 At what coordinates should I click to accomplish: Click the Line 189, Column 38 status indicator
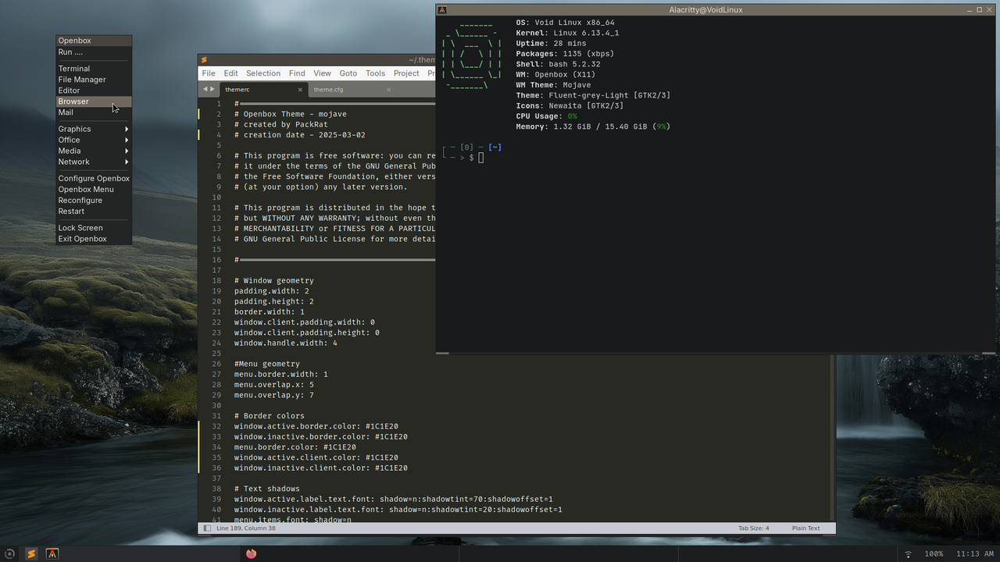tap(245, 528)
